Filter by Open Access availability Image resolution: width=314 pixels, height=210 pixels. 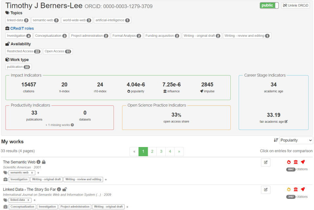point(58,51)
